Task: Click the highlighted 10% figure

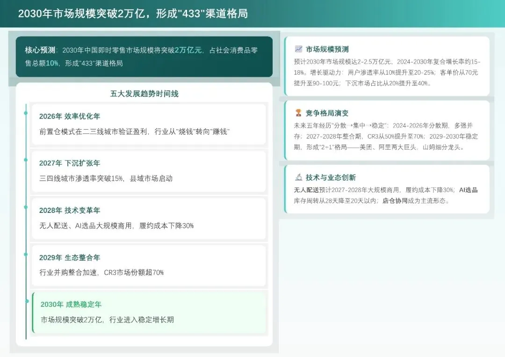Action: 52,63
